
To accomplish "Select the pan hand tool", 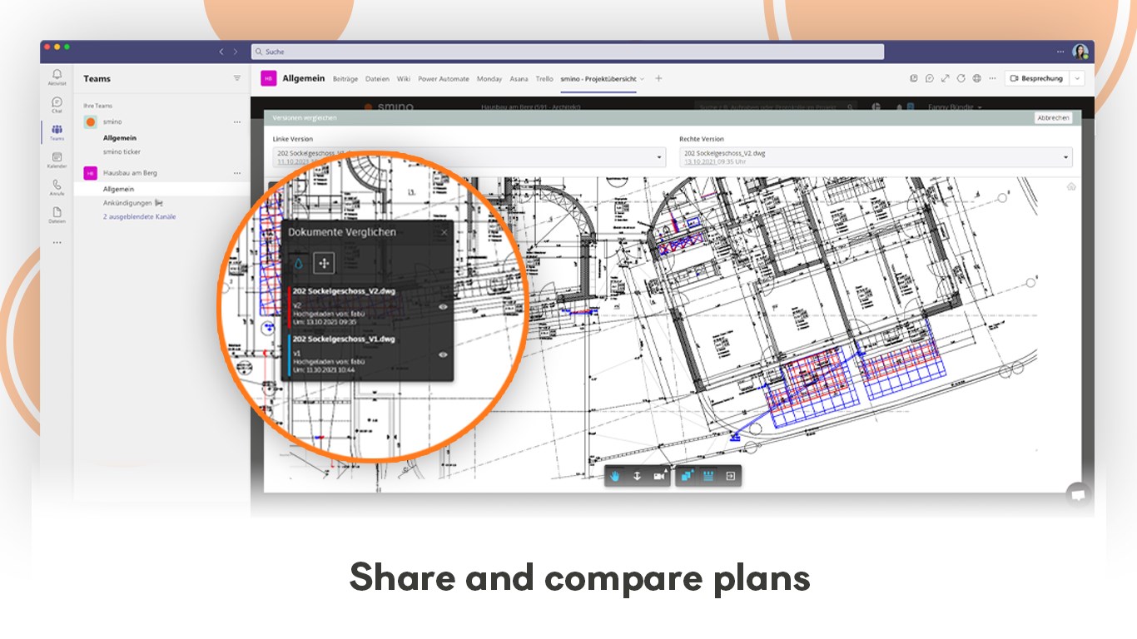I will 615,476.
